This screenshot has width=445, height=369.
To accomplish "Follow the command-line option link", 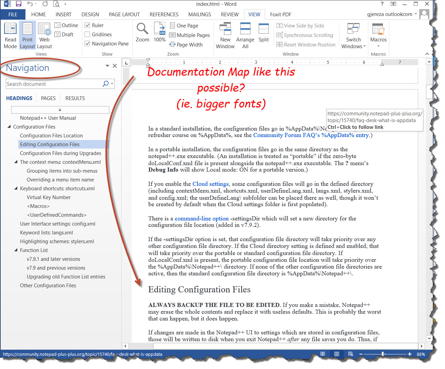I will pyautogui.click(x=202, y=218).
